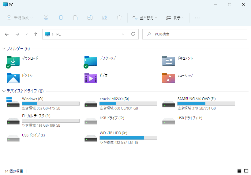Click text 空き領域 199 GB/199 GB
Image resolution: width=251 pixels, height=175 pixels.
pyautogui.click(x=41, y=125)
